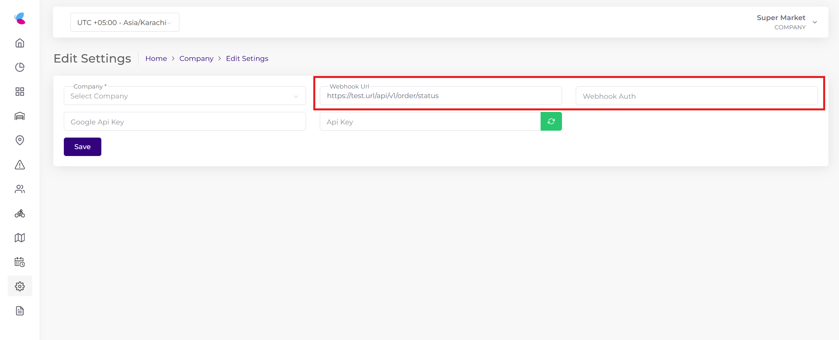Select the location pin icon
Image resolution: width=839 pixels, height=340 pixels.
pos(20,140)
